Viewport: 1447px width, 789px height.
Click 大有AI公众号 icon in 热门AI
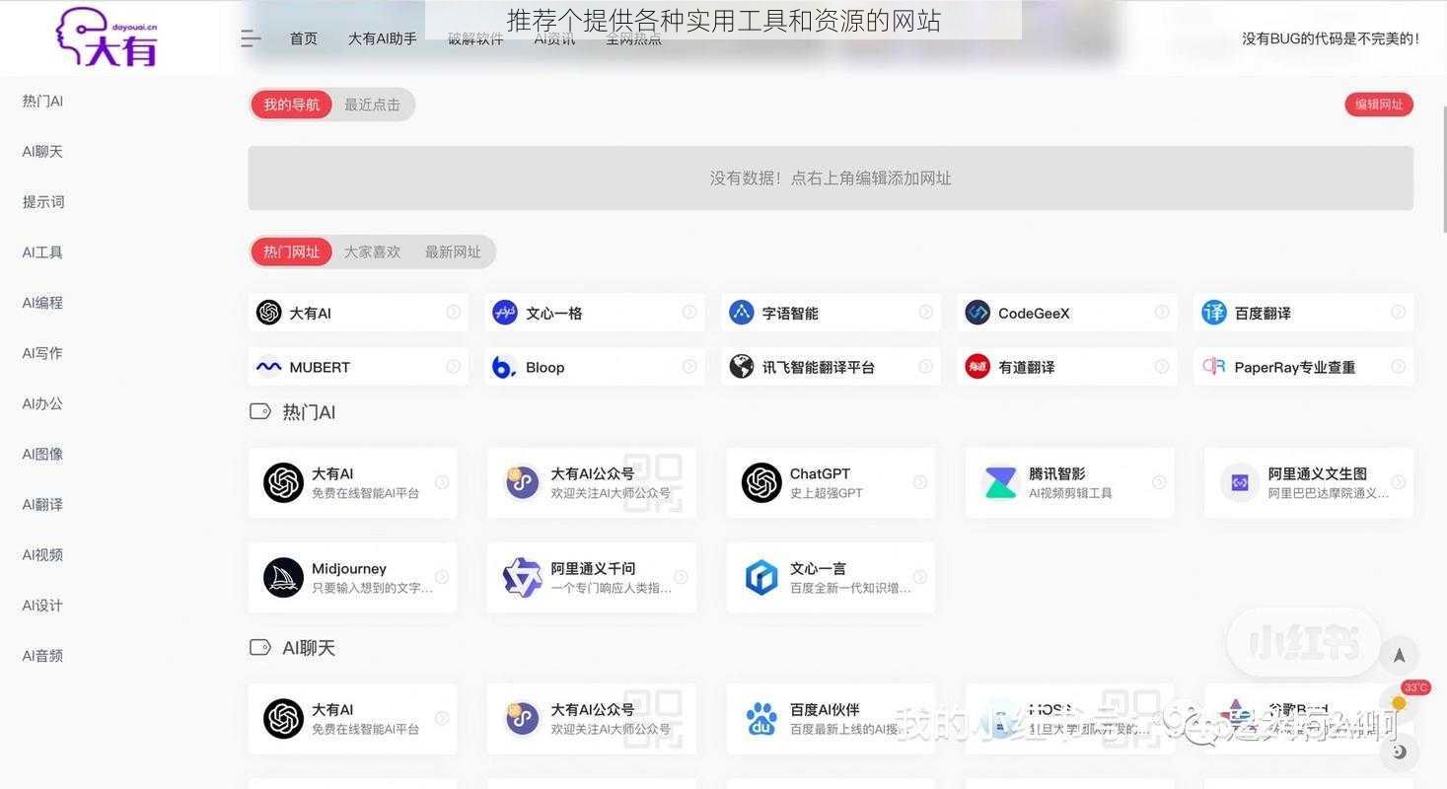tap(522, 482)
